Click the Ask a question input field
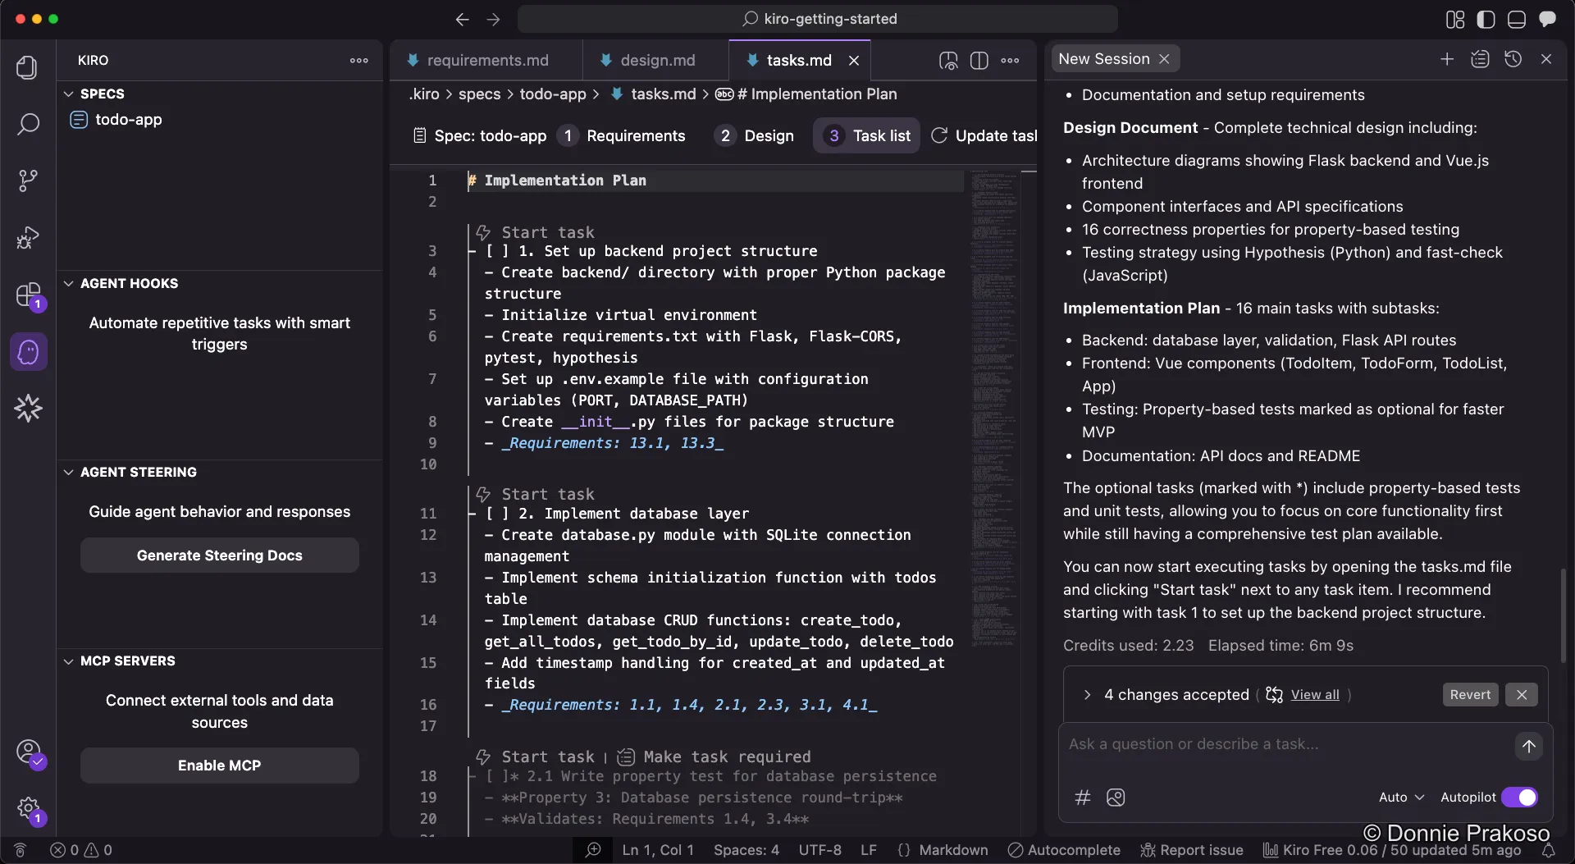Viewport: 1575px width, 864px height. pyautogui.click(x=1230, y=744)
